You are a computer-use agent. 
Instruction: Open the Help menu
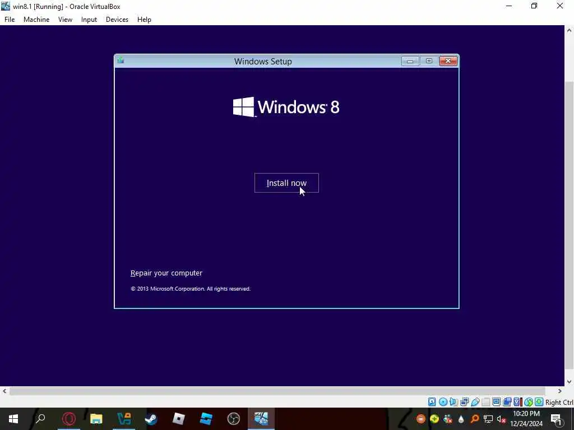(144, 20)
